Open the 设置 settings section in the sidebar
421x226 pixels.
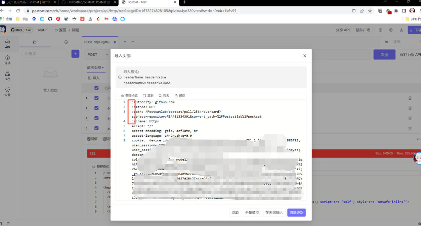click(x=7, y=92)
